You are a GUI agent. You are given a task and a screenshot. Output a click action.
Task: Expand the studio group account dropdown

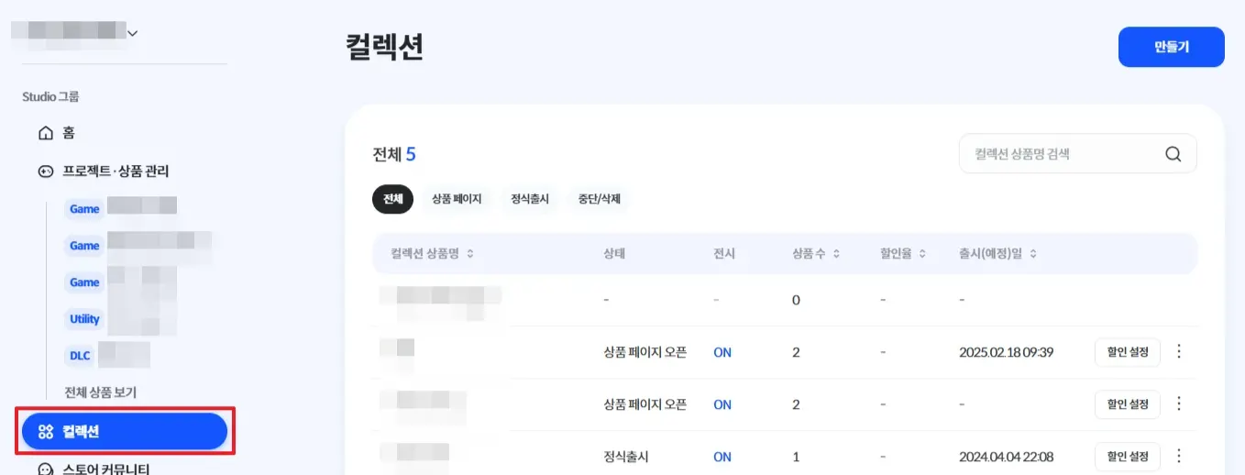[x=133, y=33]
